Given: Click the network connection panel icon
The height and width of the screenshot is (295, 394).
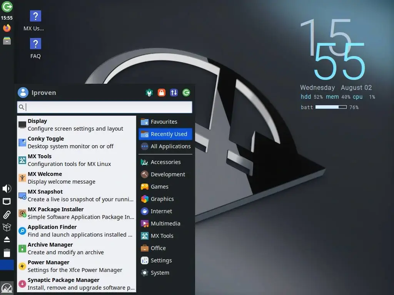Looking at the screenshot, I should 7,201.
